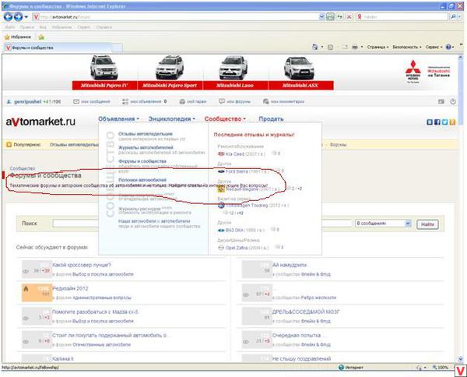Click the red V icon in the corner
This screenshot has width=467, height=377.
tap(461, 371)
